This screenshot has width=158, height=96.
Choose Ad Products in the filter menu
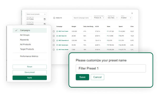coord(25,44)
